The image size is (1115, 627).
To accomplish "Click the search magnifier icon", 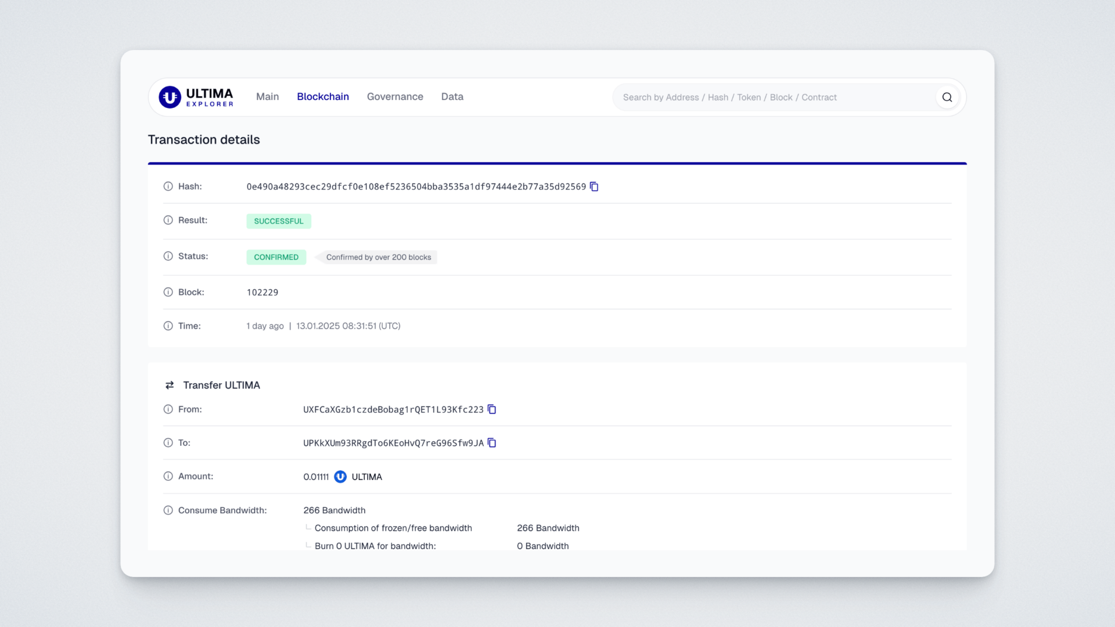I will 947,97.
